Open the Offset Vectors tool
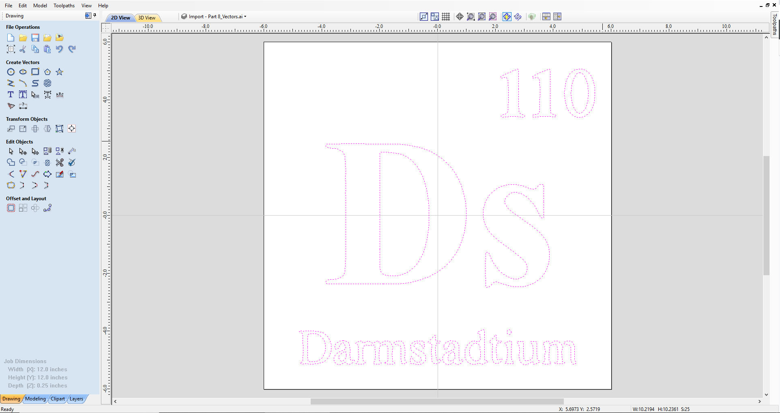This screenshot has height=413, width=780. coord(11,208)
